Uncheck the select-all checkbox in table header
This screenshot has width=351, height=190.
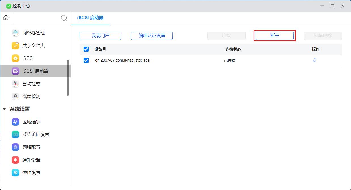[86, 49]
